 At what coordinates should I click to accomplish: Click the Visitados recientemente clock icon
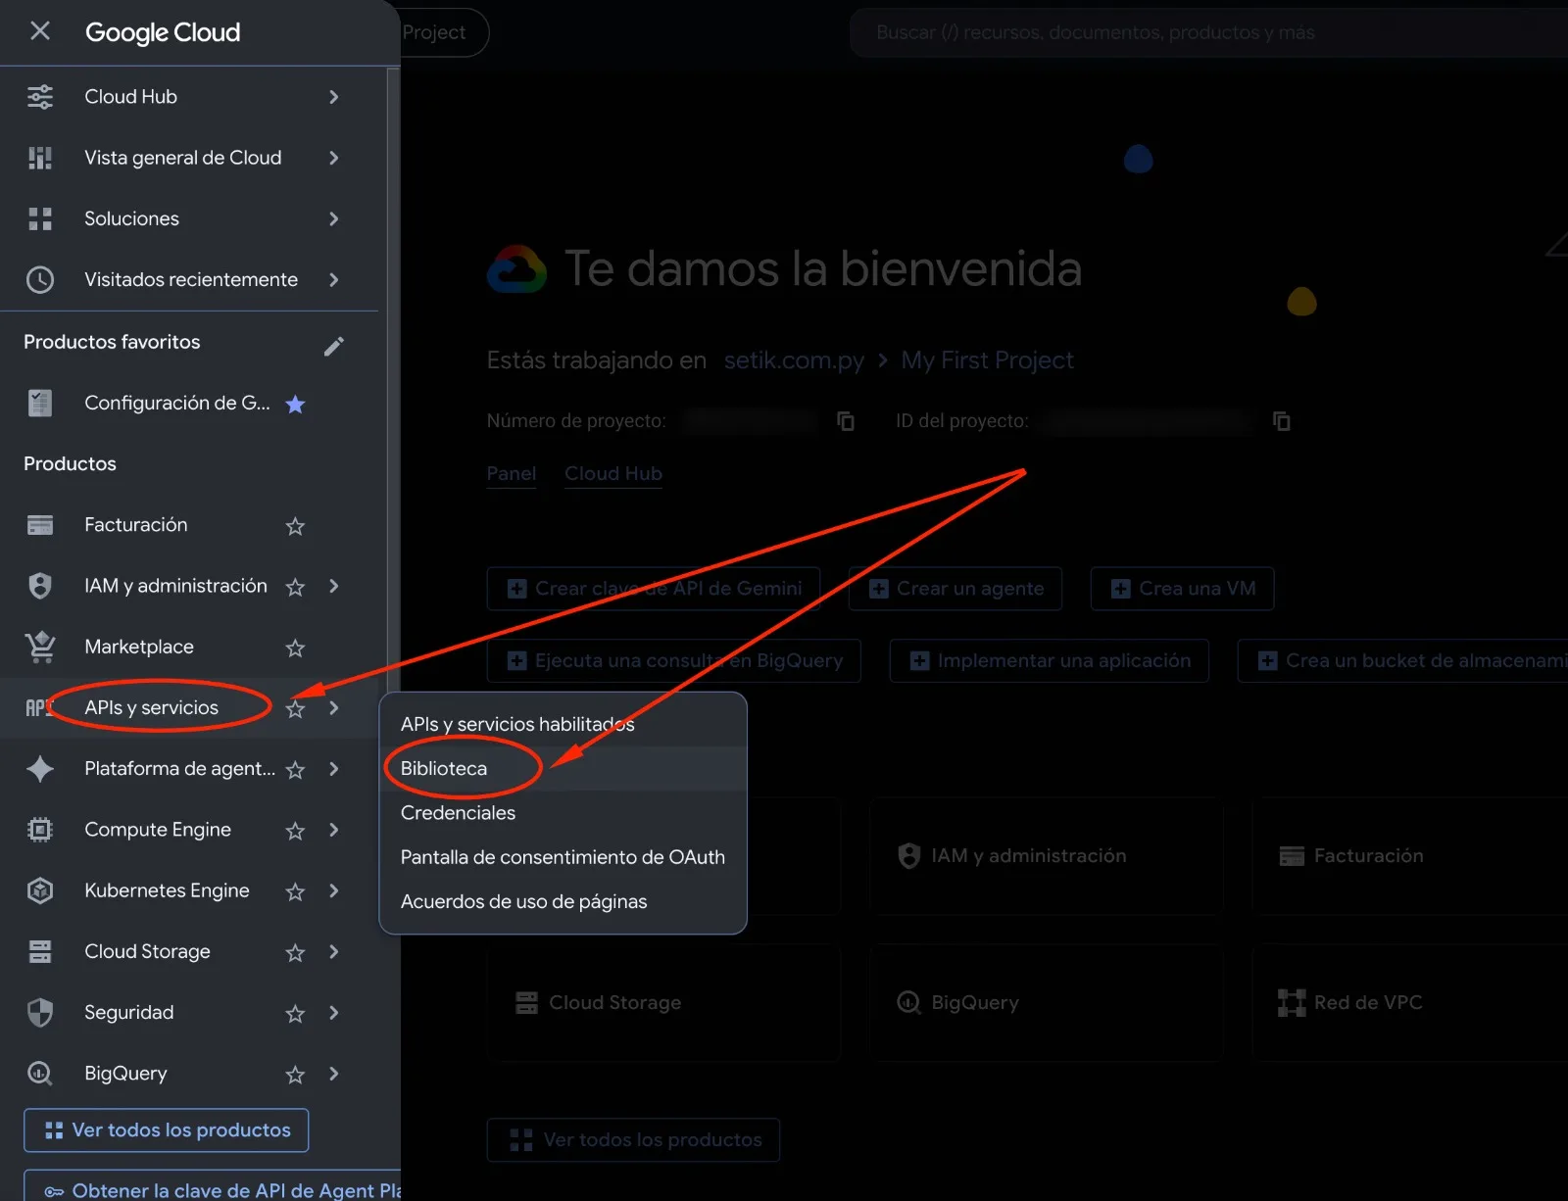coord(40,279)
